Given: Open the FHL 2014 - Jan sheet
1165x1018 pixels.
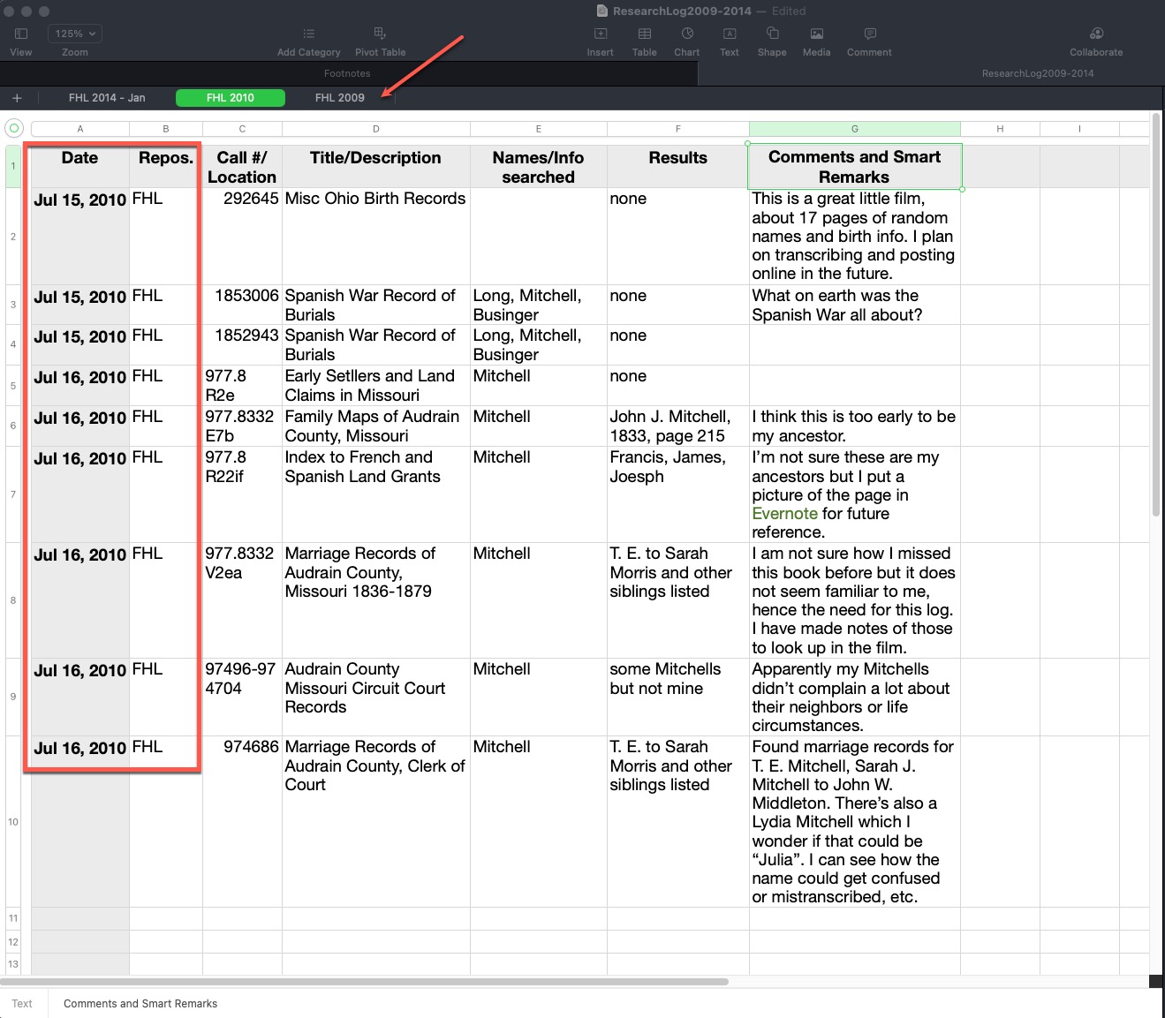Looking at the screenshot, I should 106,97.
